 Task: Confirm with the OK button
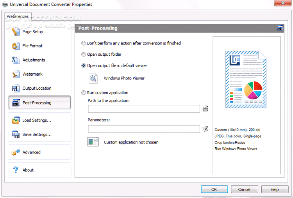pyautogui.click(x=214, y=189)
